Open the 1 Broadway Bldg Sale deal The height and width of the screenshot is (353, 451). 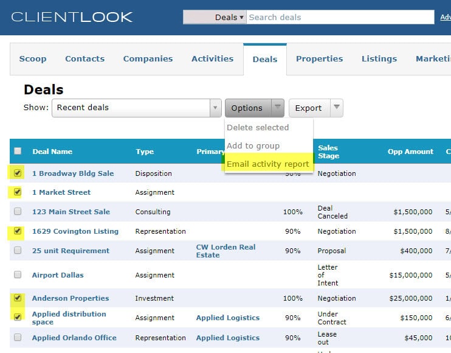tap(73, 173)
